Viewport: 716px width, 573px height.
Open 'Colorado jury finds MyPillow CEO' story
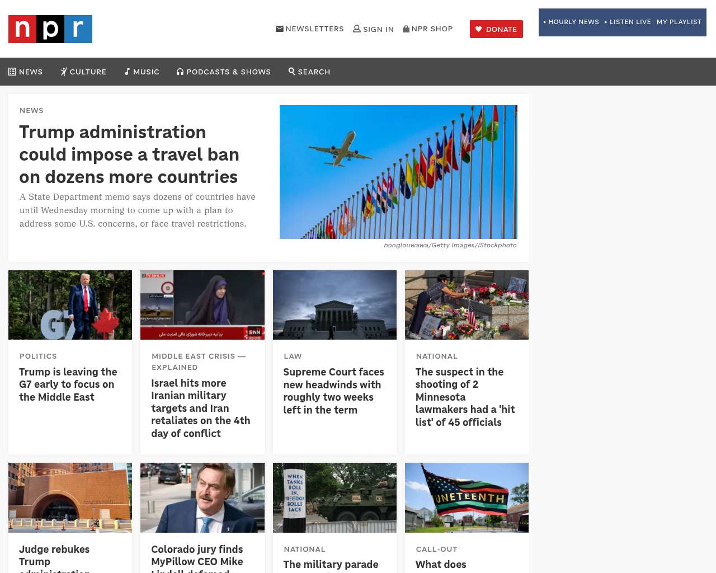197,558
